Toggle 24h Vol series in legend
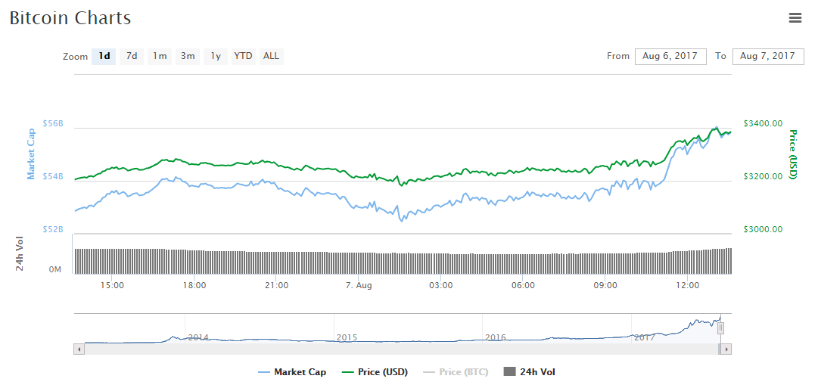The height and width of the screenshot is (385, 818). click(530, 372)
